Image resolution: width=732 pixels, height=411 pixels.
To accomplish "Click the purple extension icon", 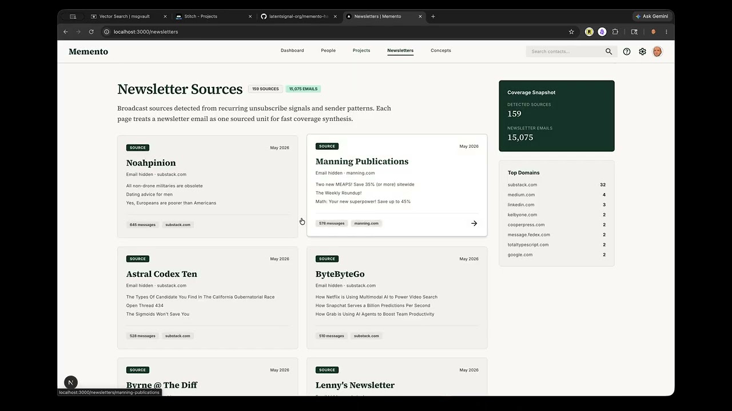I will 602,32.
